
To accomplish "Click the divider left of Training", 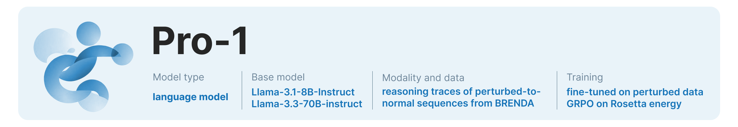I will pyautogui.click(x=557, y=90).
